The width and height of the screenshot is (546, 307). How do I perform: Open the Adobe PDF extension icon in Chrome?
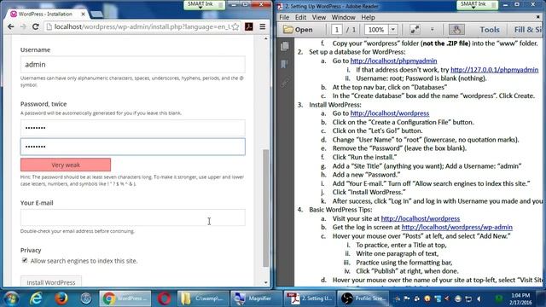pos(249,26)
